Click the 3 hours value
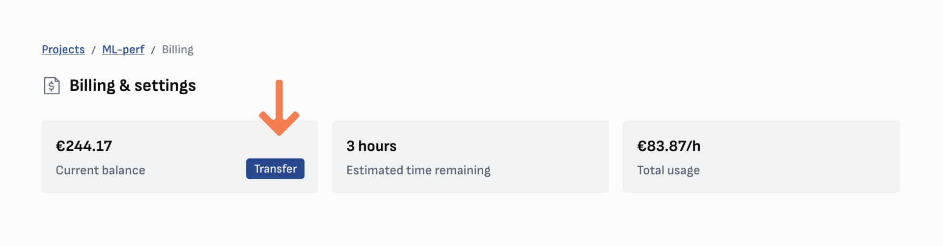The height and width of the screenshot is (246, 943). tap(371, 146)
